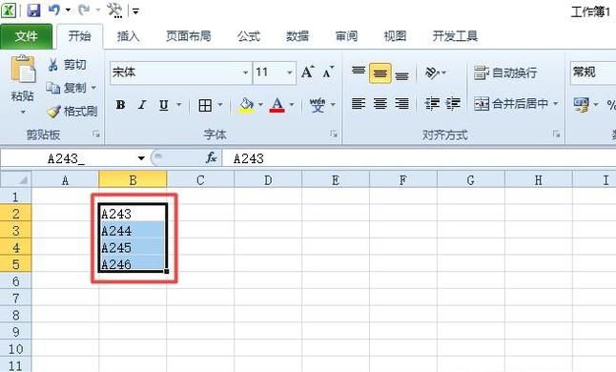This screenshot has height=372, width=616.
Task: Click the 剪切 cut button
Action: (x=67, y=65)
